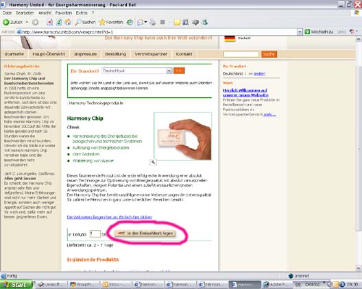Click the Ergänzende Produkte heading

coord(93,260)
